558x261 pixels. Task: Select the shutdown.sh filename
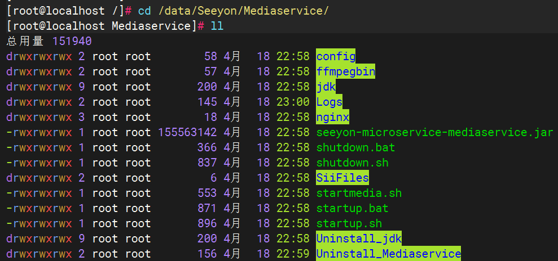click(352, 163)
